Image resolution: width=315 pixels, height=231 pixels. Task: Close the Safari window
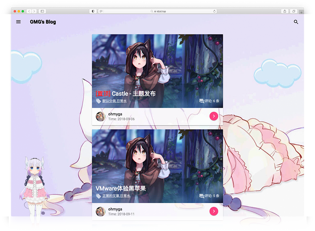point(15,11)
